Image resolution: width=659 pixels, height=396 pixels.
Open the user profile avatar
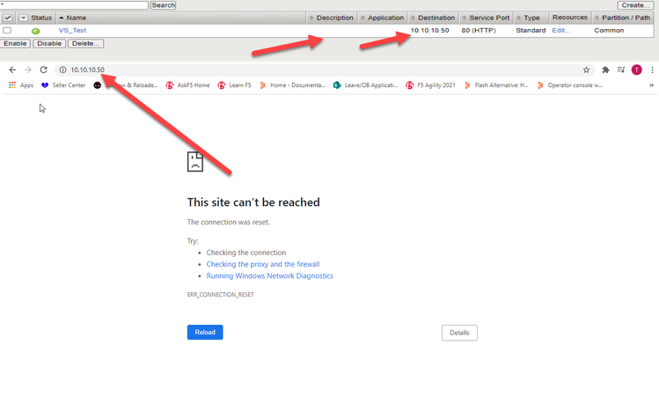636,70
